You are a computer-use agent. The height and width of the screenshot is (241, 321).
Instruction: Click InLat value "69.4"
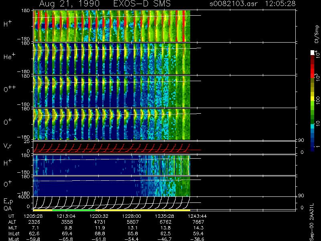(67, 233)
